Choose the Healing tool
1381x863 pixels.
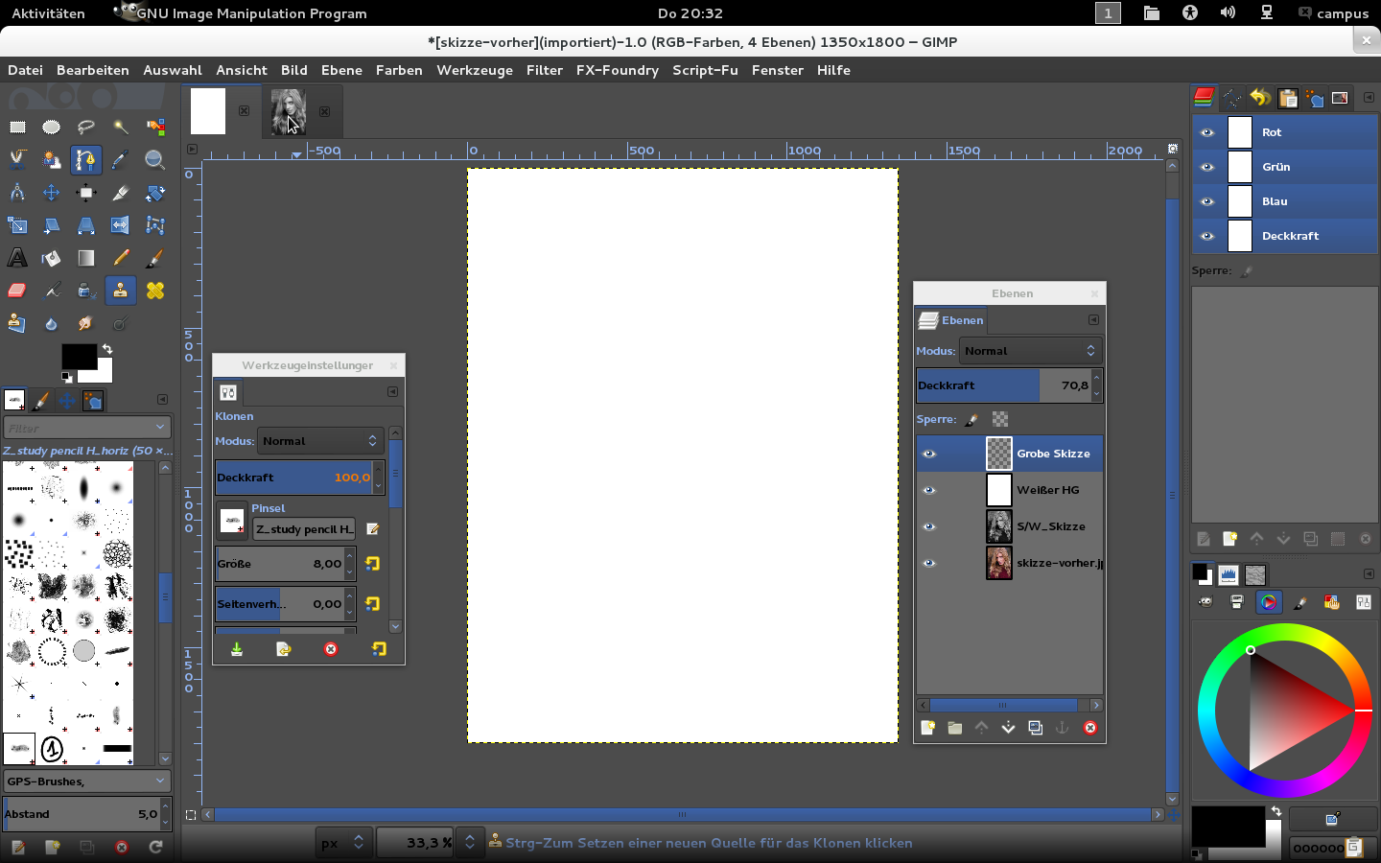tap(154, 291)
